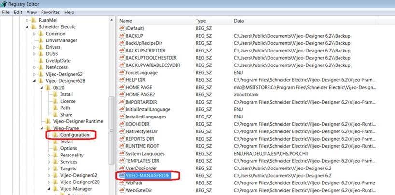This screenshot has height=195, width=395.
Task: Click the HELP DIR value icon
Action: point(122,80)
